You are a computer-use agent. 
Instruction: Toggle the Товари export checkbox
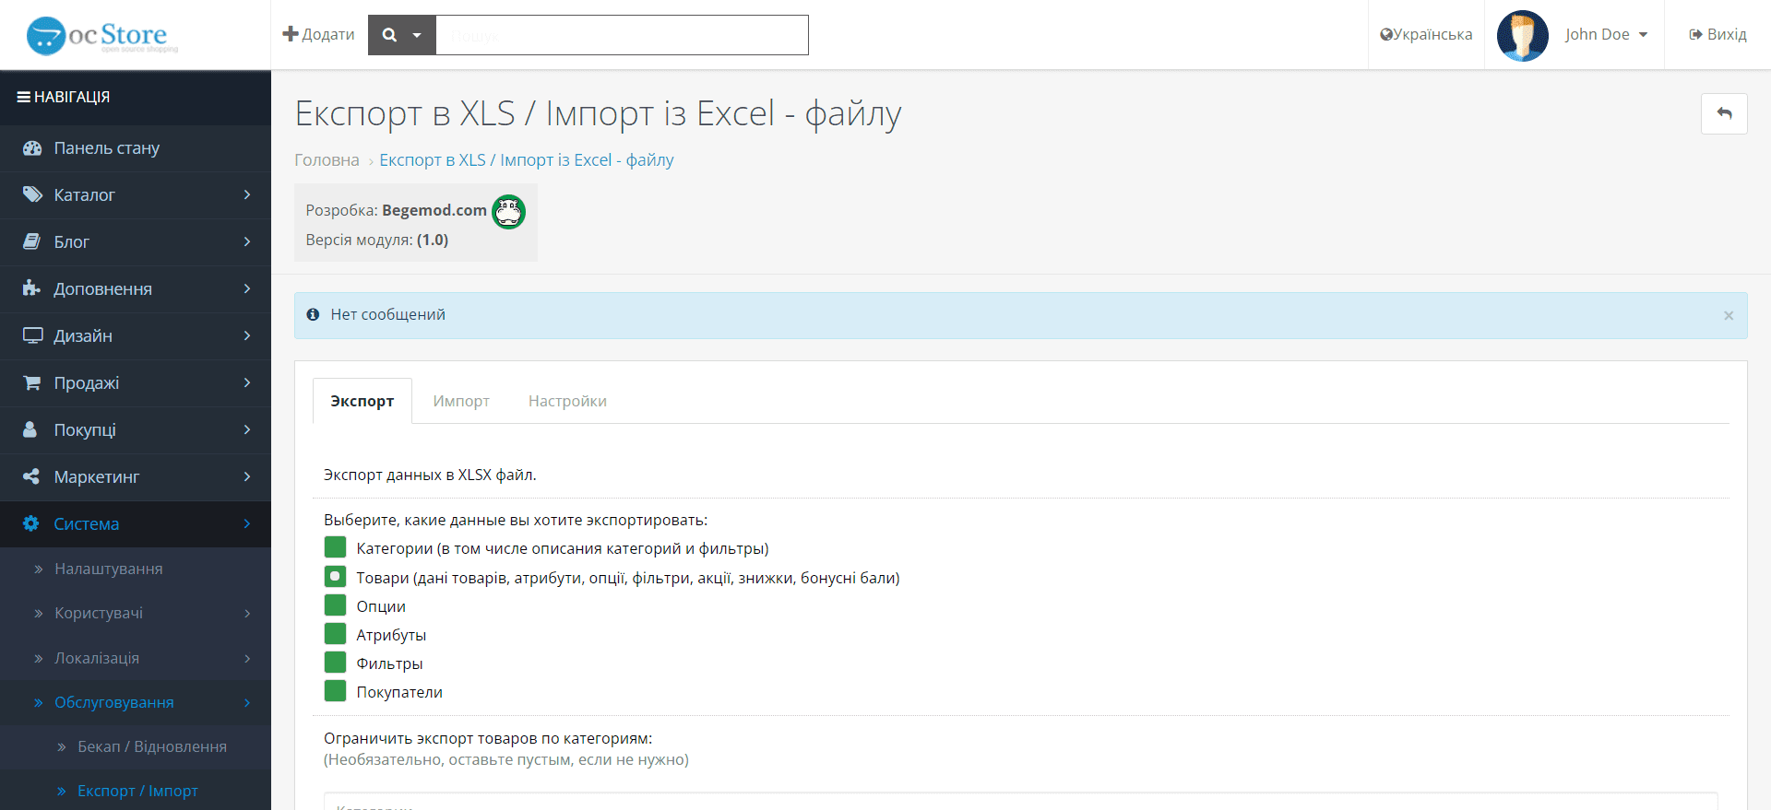pos(335,577)
